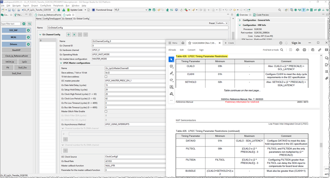
Task: Click Slave address value field 0x32
Action: (x=135, y=73)
